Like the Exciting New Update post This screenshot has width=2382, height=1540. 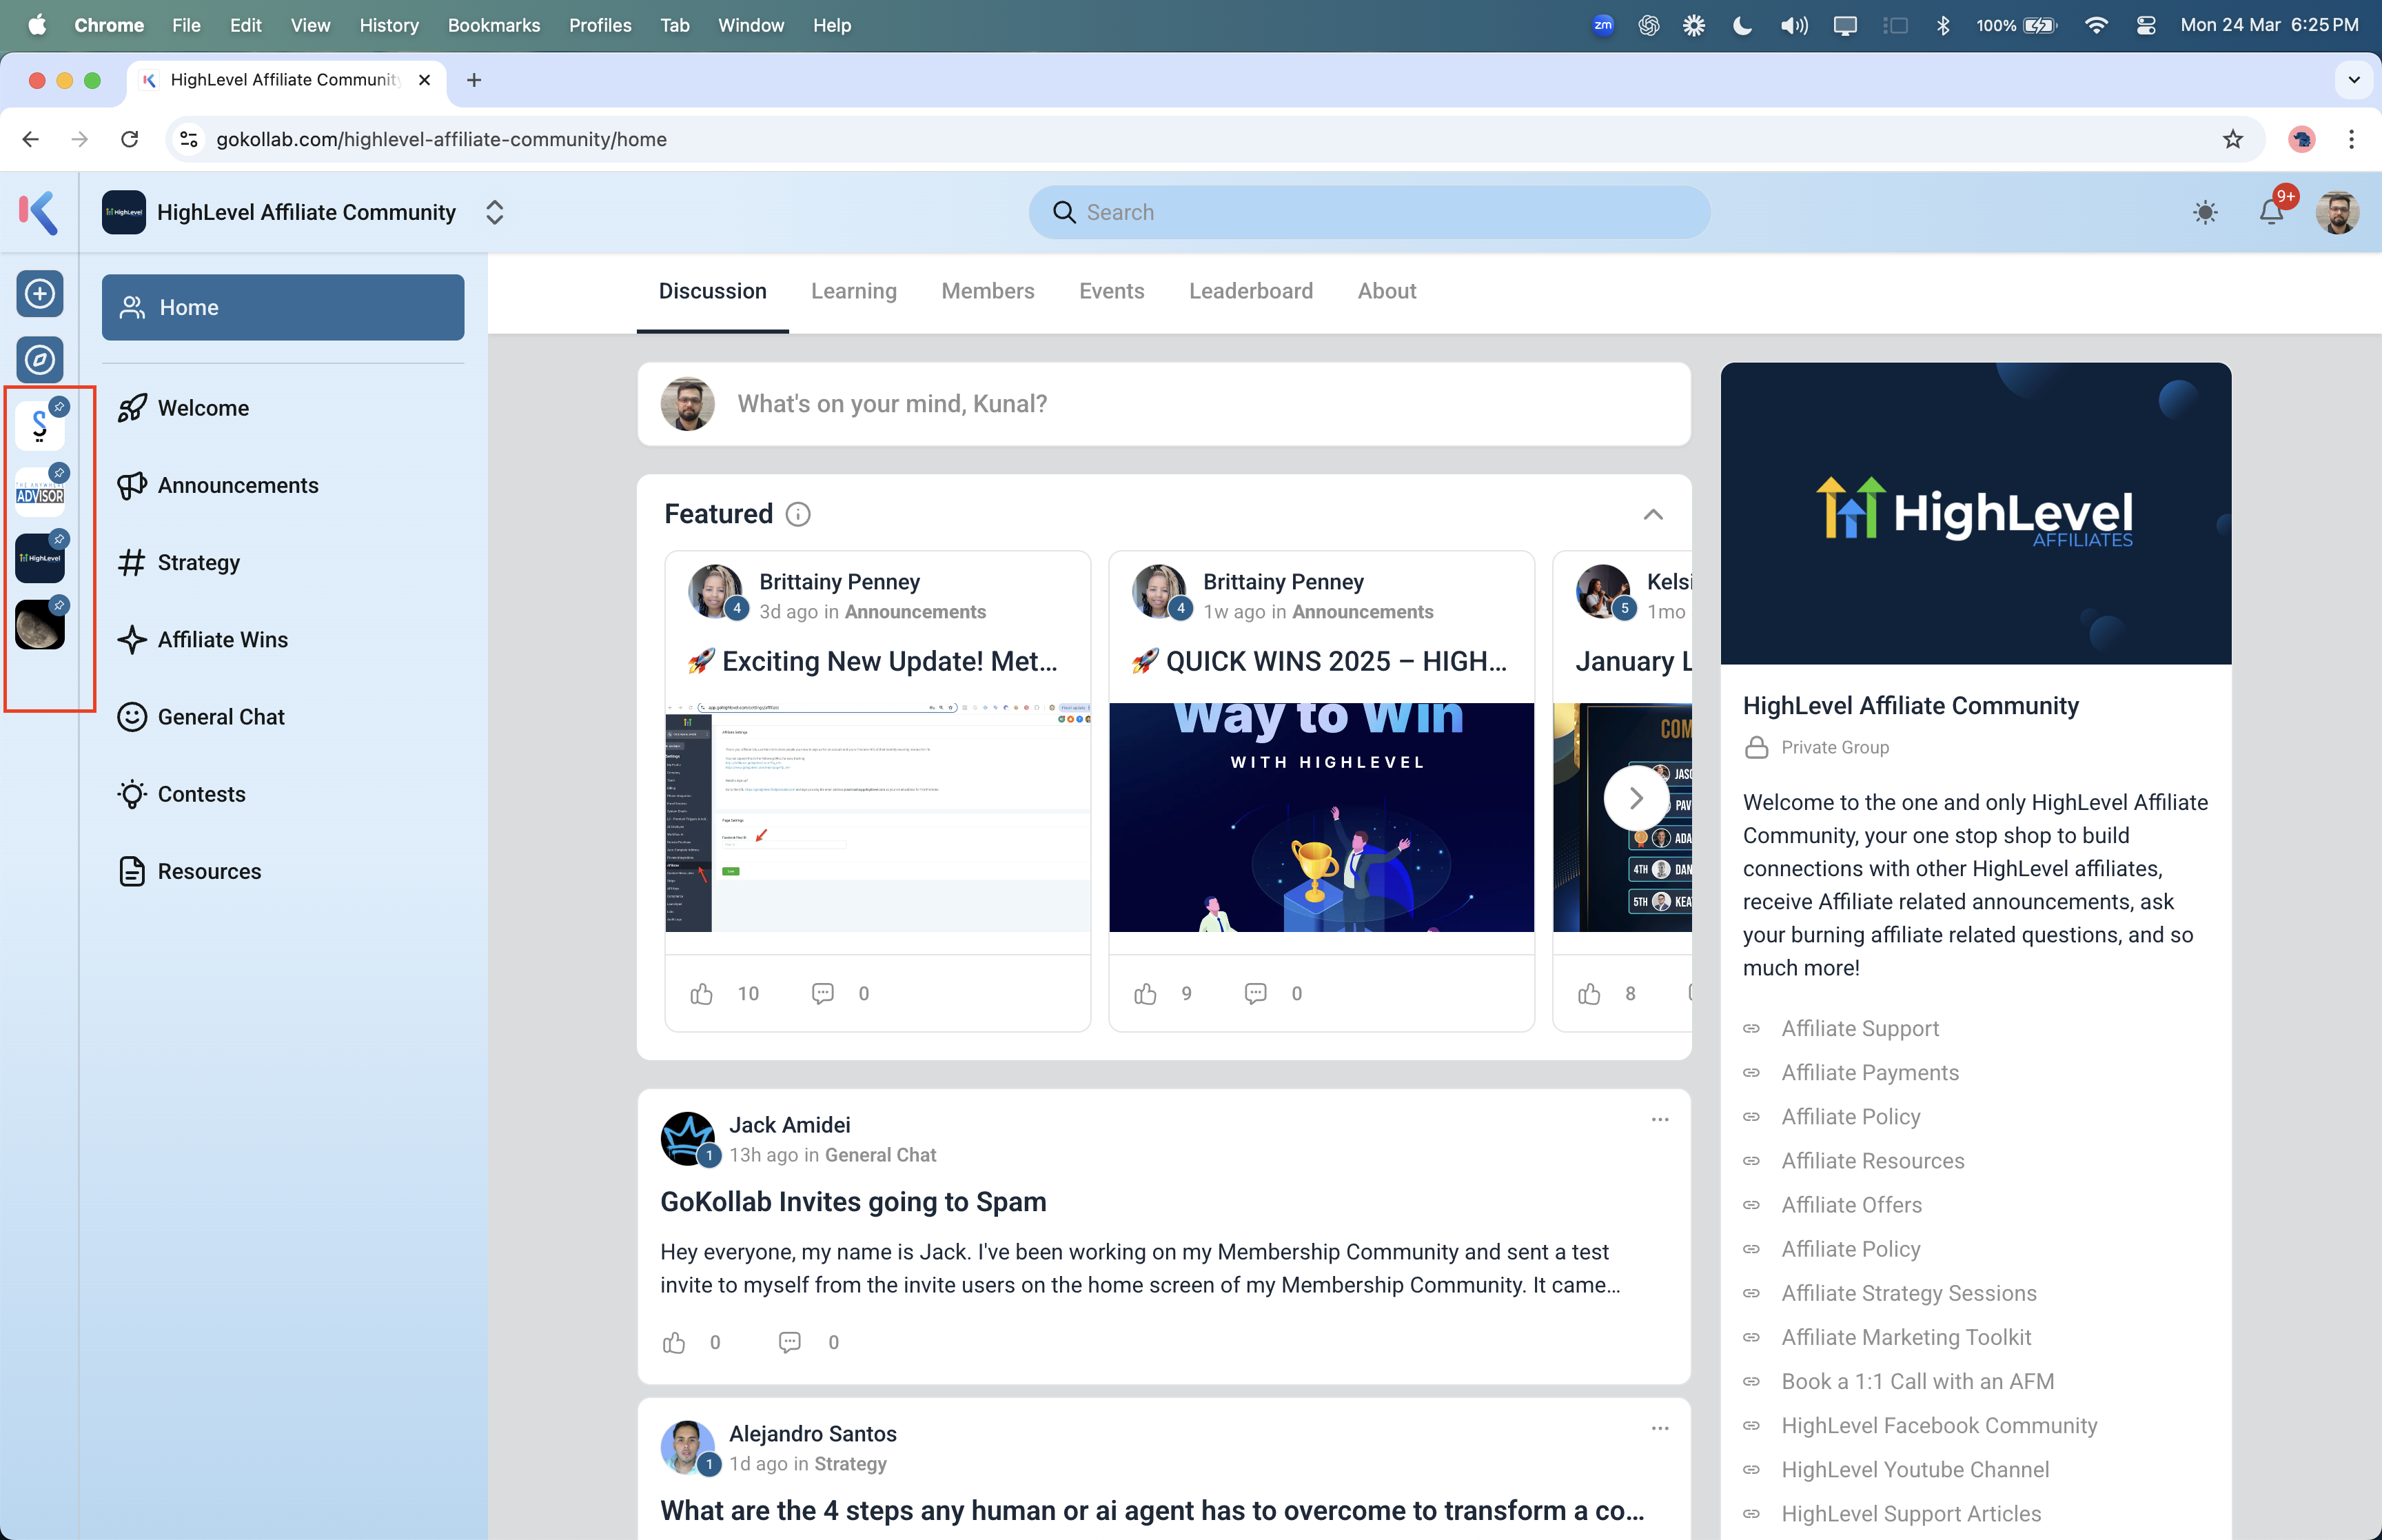[702, 994]
